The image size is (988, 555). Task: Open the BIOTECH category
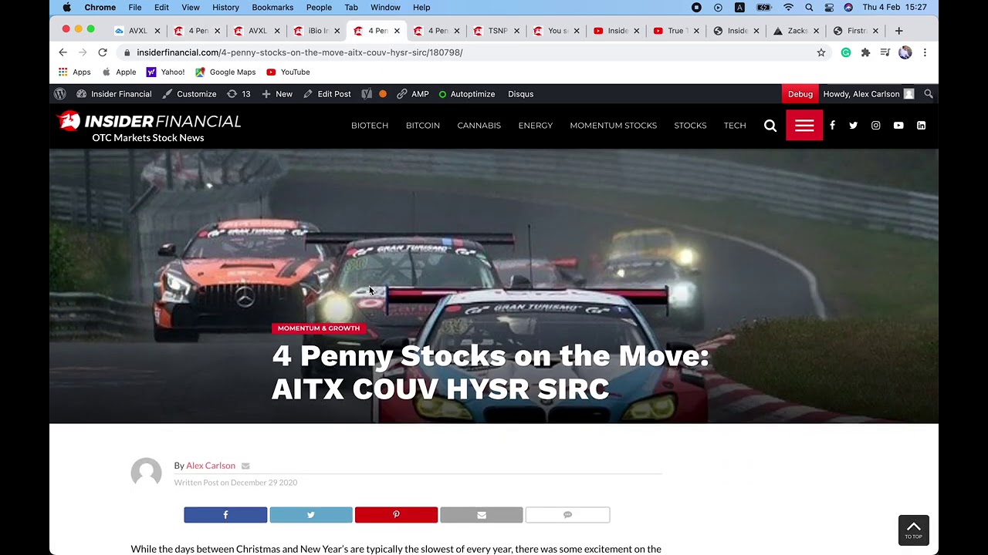[x=370, y=125]
